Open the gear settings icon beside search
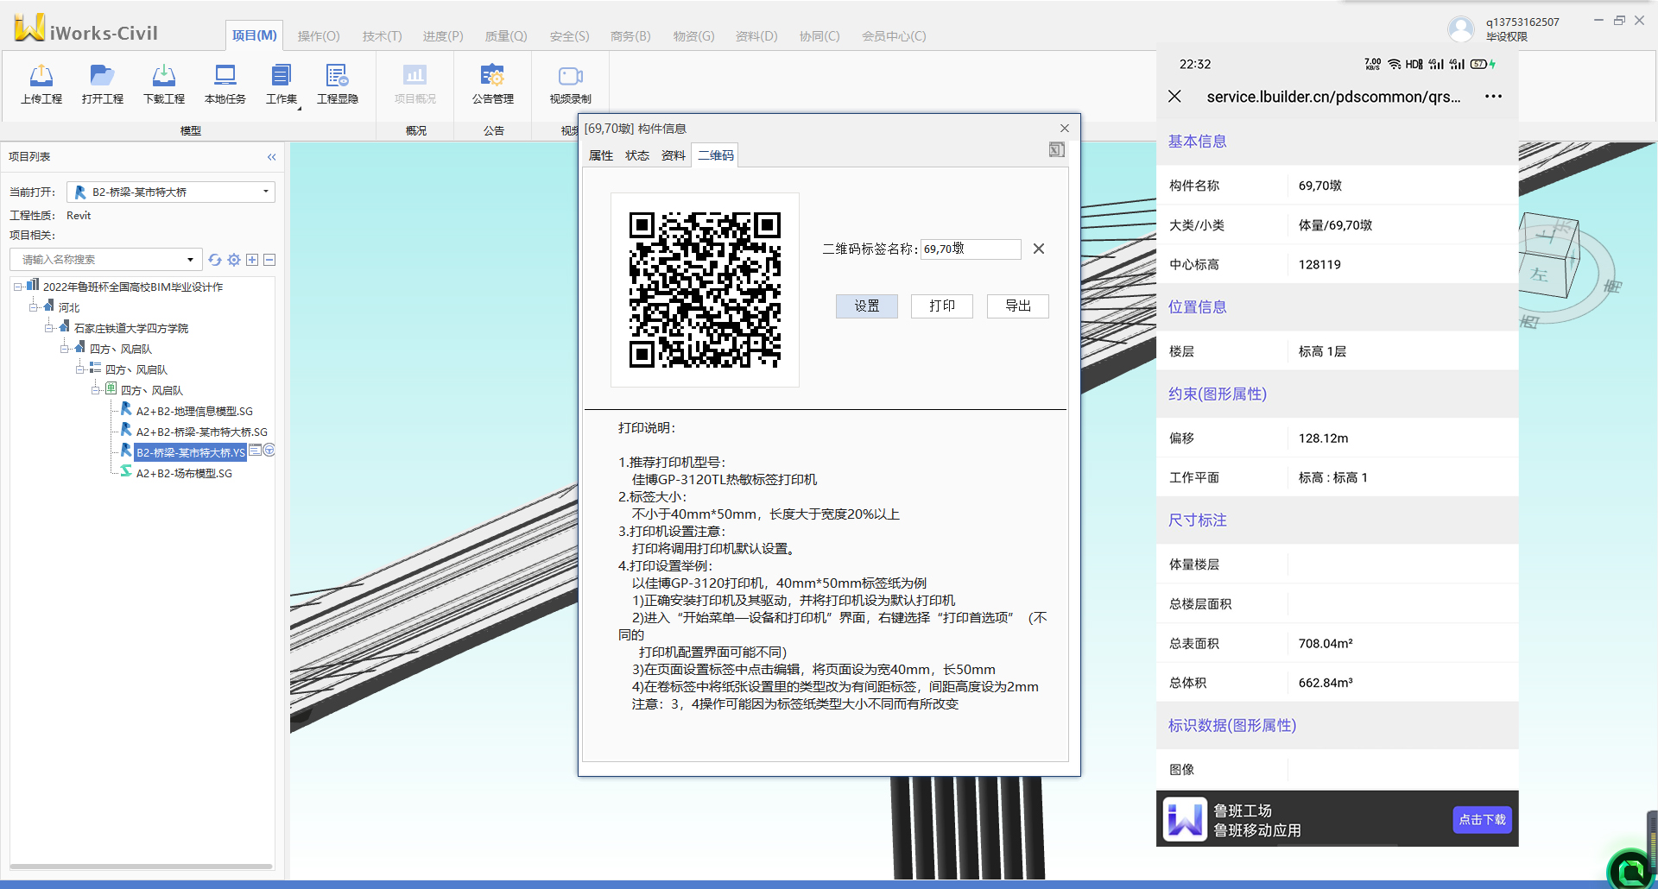The image size is (1658, 889). pos(234,260)
